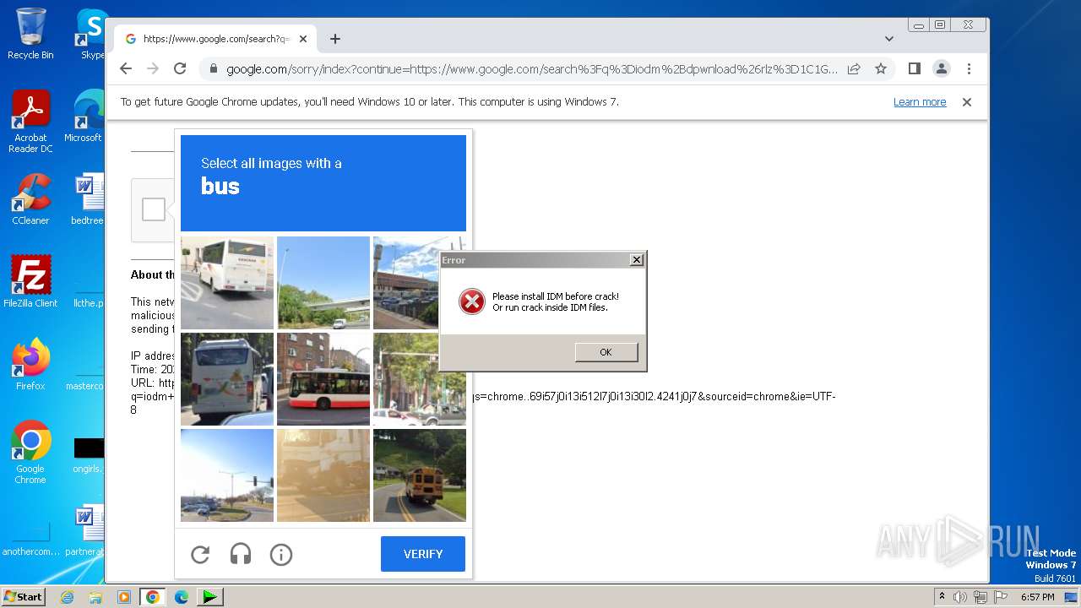This screenshot has height=608, width=1081.
Task: Tick the I'm not a robot checkbox
Action: (154, 209)
